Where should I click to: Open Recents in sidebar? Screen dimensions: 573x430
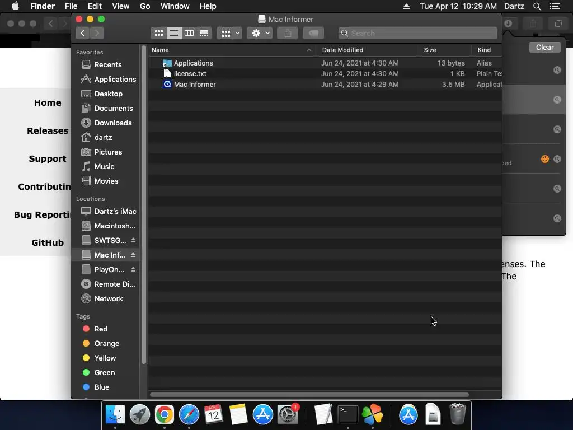(x=106, y=65)
